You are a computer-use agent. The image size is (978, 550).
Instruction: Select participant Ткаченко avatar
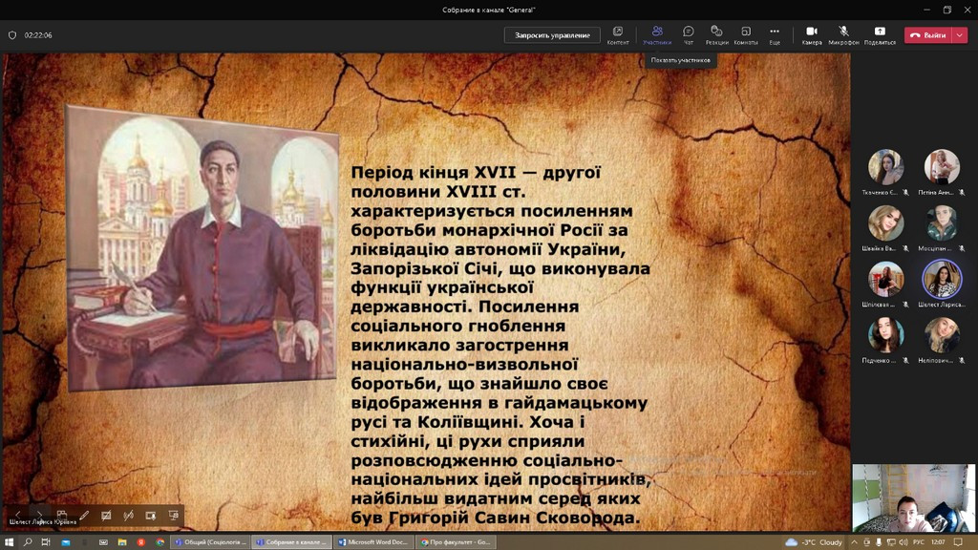coord(885,166)
